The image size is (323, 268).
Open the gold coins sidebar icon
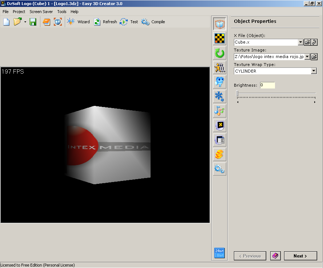[220, 154]
